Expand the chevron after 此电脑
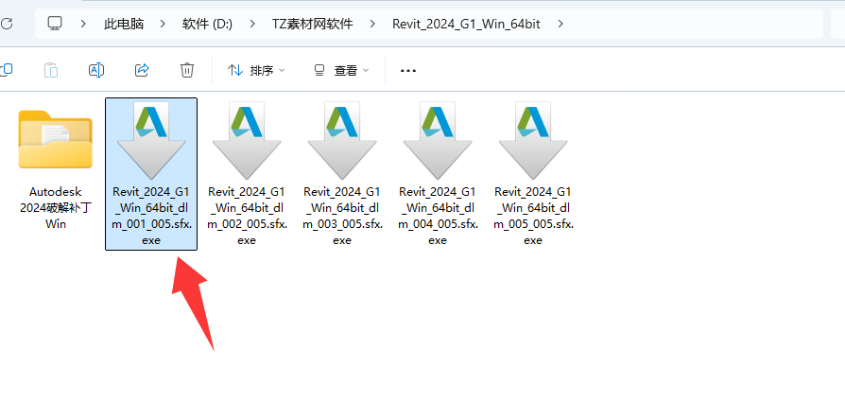This screenshot has height=420, width=845. pyautogui.click(x=163, y=24)
